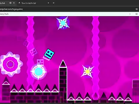
Task: Open a new tab with plus button
Action: point(54,3)
